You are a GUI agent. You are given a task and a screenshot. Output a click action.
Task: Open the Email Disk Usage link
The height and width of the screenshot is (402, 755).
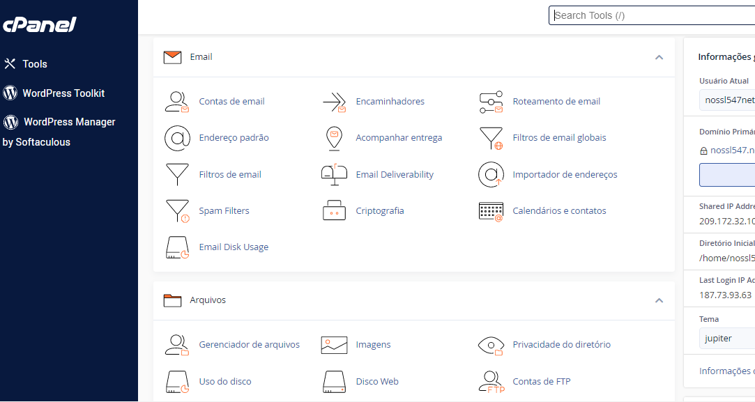(x=234, y=247)
